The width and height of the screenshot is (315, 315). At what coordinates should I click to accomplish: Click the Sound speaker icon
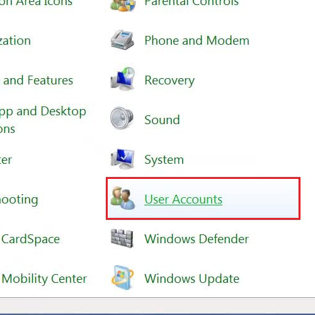[122, 118]
